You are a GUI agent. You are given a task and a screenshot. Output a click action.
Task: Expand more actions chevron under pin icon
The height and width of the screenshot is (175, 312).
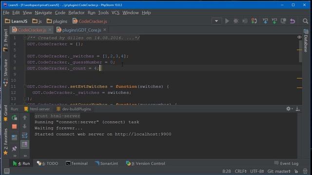(x=15, y=156)
